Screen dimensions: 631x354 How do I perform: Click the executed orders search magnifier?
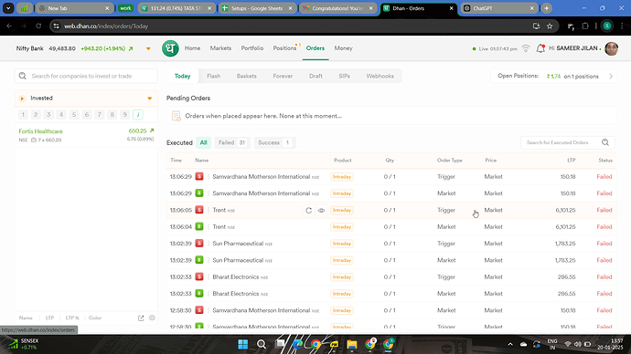pos(605,142)
